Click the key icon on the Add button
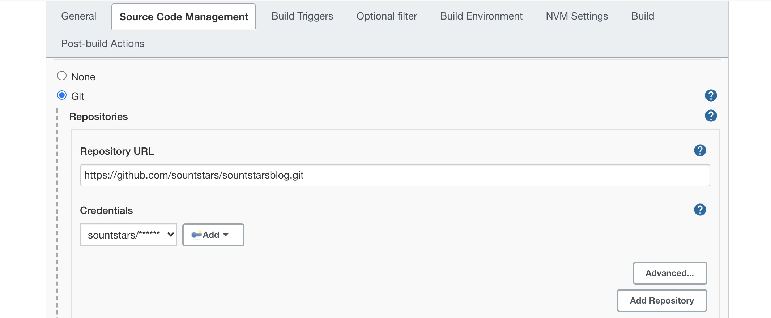This screenshot has width=771, height=318. [x=196, y=235]
